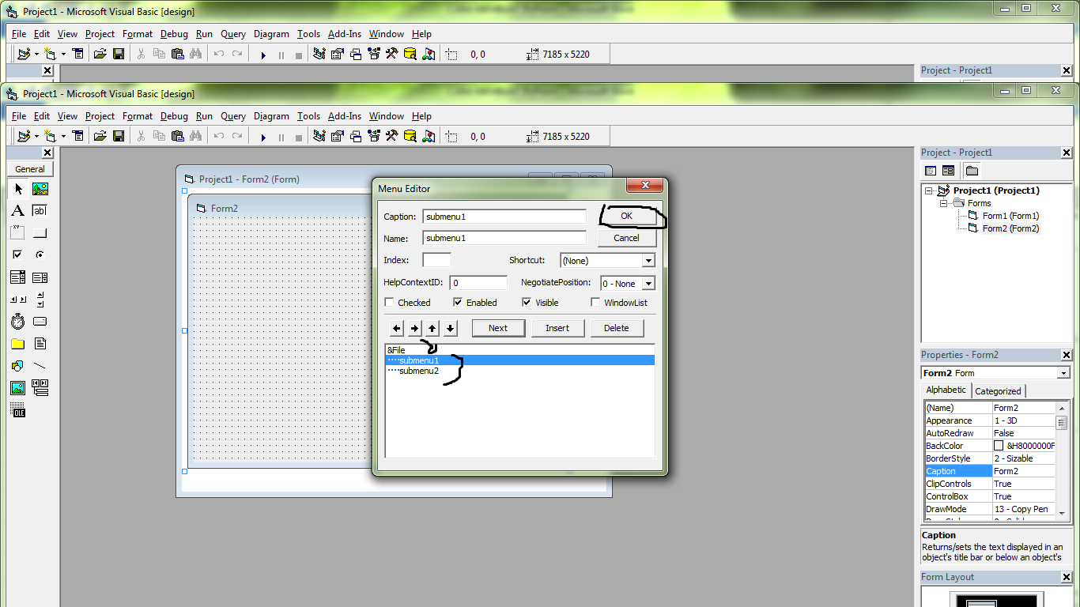Click the left arrow outdent button in Menu Editor

[397, 328]
